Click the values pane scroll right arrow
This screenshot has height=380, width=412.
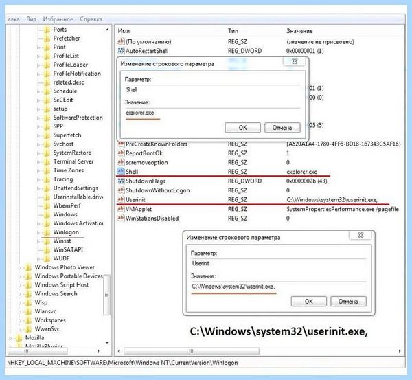400,351
